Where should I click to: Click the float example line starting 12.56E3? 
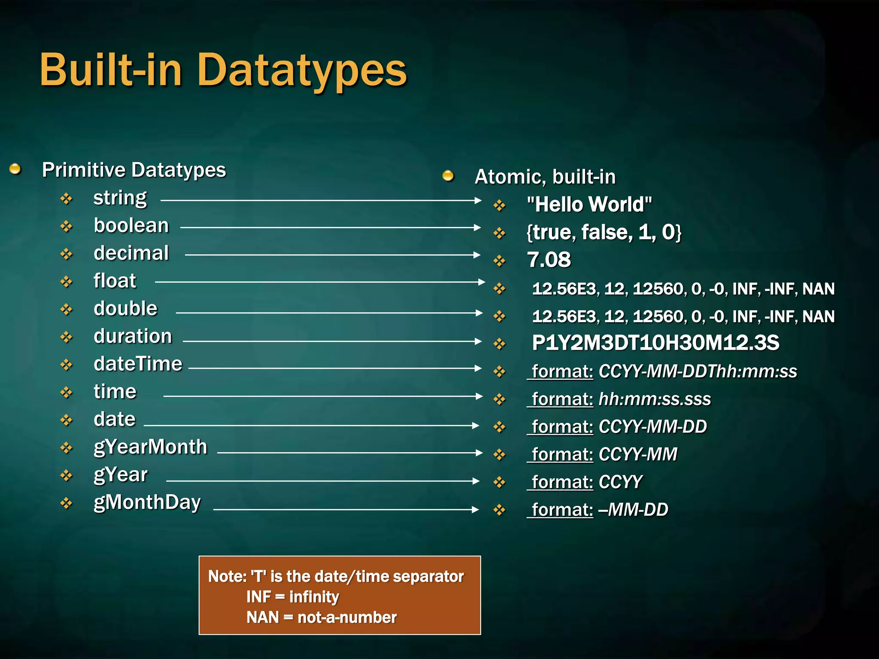tap(683, 289)
